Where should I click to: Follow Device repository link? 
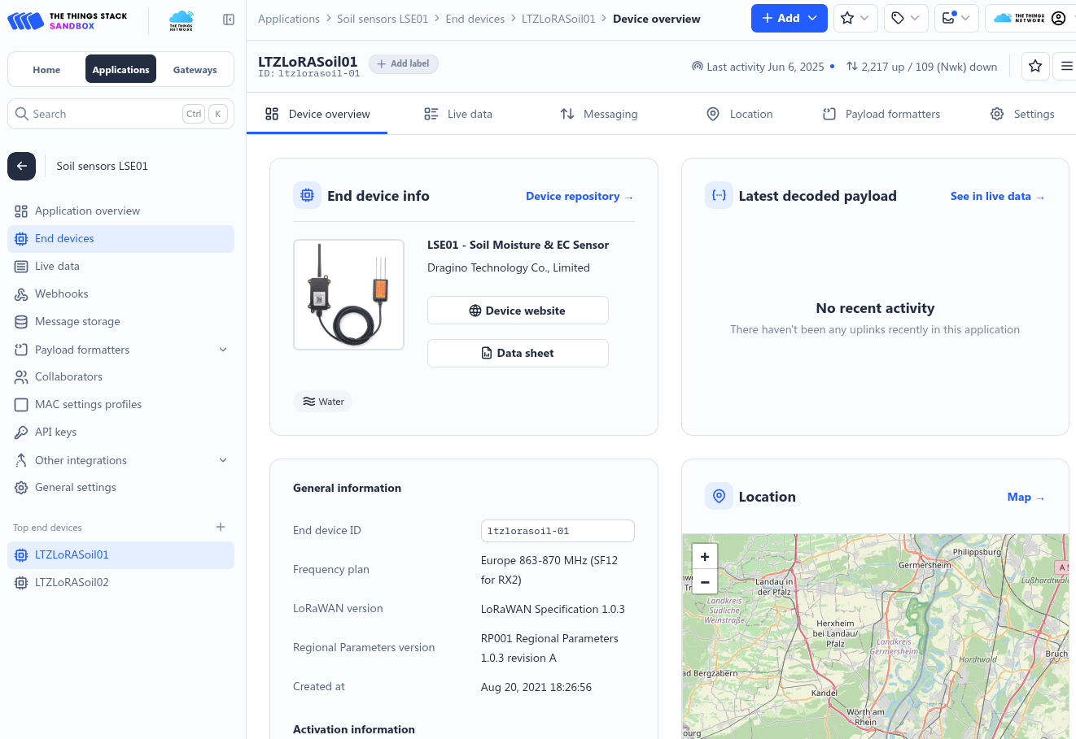coord(580,197)
